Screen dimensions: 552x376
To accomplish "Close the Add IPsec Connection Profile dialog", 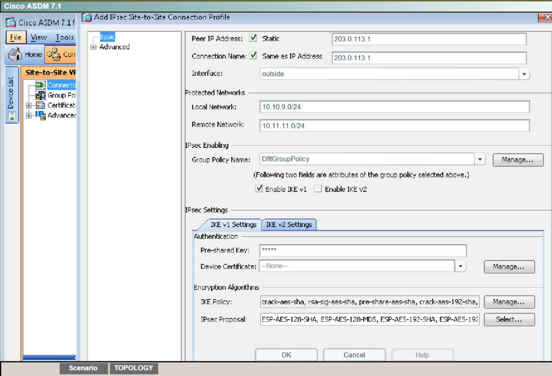I will [x=546, y=17].
